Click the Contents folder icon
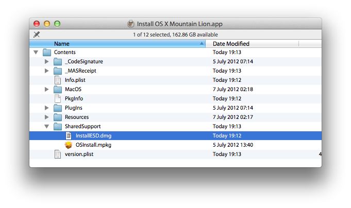 pyautogui.click(x=47, y=53)
